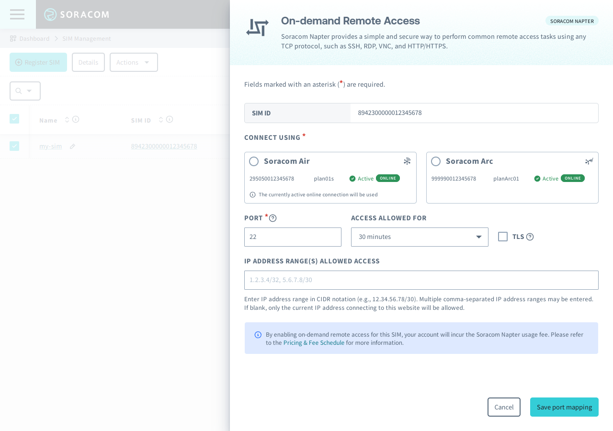Click the Save port mapping button
Viewport: 613px width, 431px height.
point(564,407)
